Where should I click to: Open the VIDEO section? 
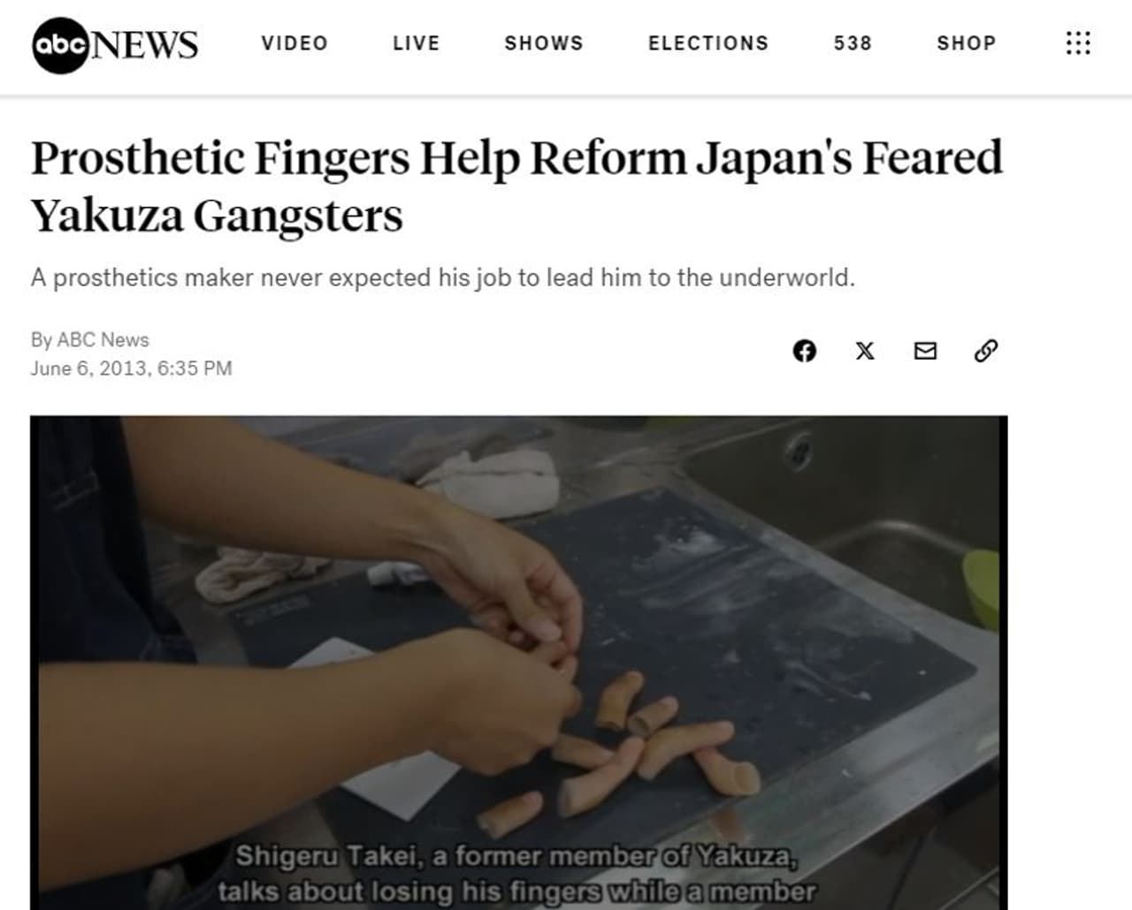(294, 43)
